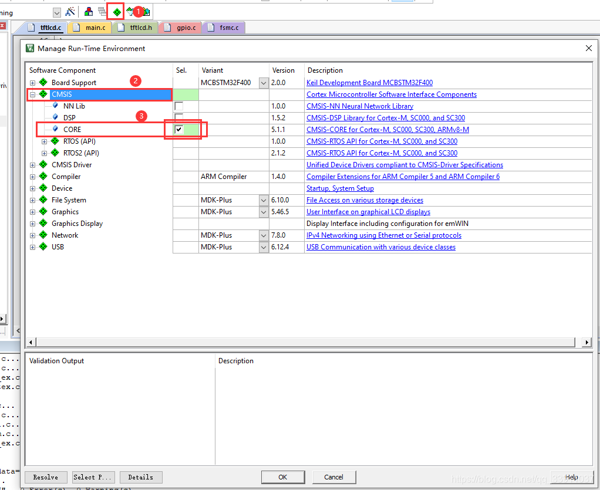This screenshot has width=600, height=490.
Task: Click the Compiler green diamond icon
Action: click(x=43, y=176)
